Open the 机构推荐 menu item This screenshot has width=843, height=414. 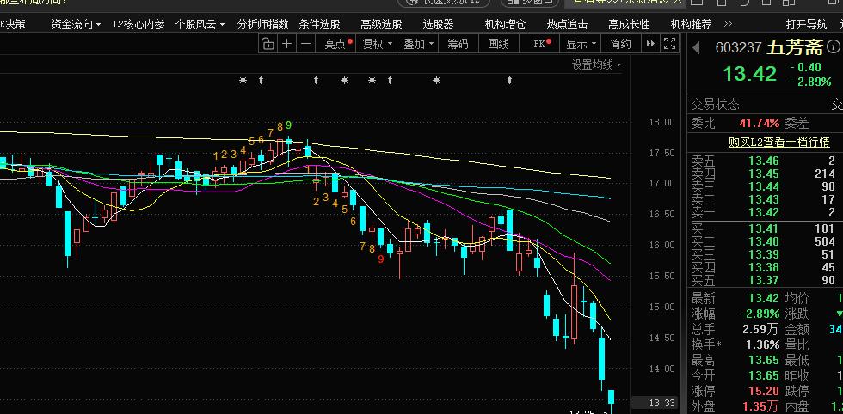[692, 24]
